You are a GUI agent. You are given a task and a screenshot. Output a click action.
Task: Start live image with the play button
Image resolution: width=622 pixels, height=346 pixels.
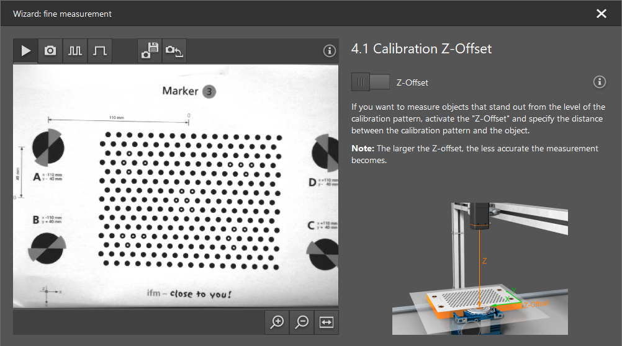click(25, 51)
